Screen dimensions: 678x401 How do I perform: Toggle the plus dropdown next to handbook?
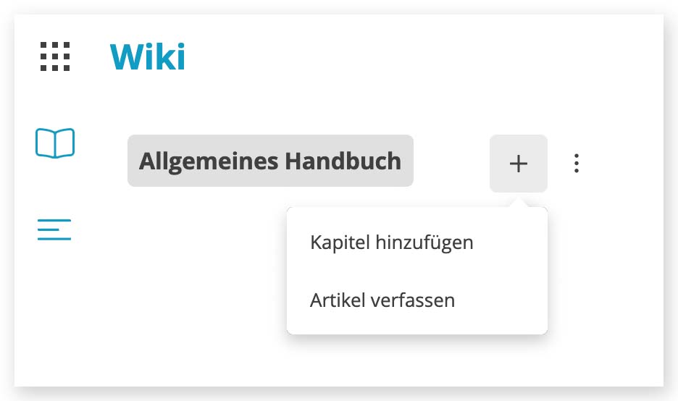tap(519, 164)
